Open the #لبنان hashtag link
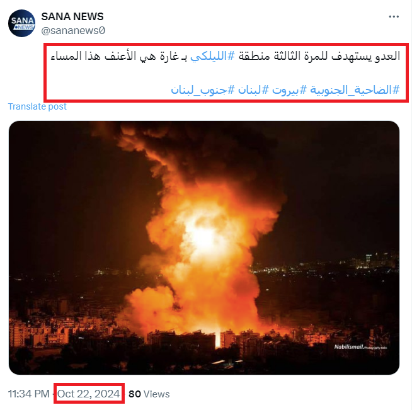412x410 pixels. tap(253, 90)
